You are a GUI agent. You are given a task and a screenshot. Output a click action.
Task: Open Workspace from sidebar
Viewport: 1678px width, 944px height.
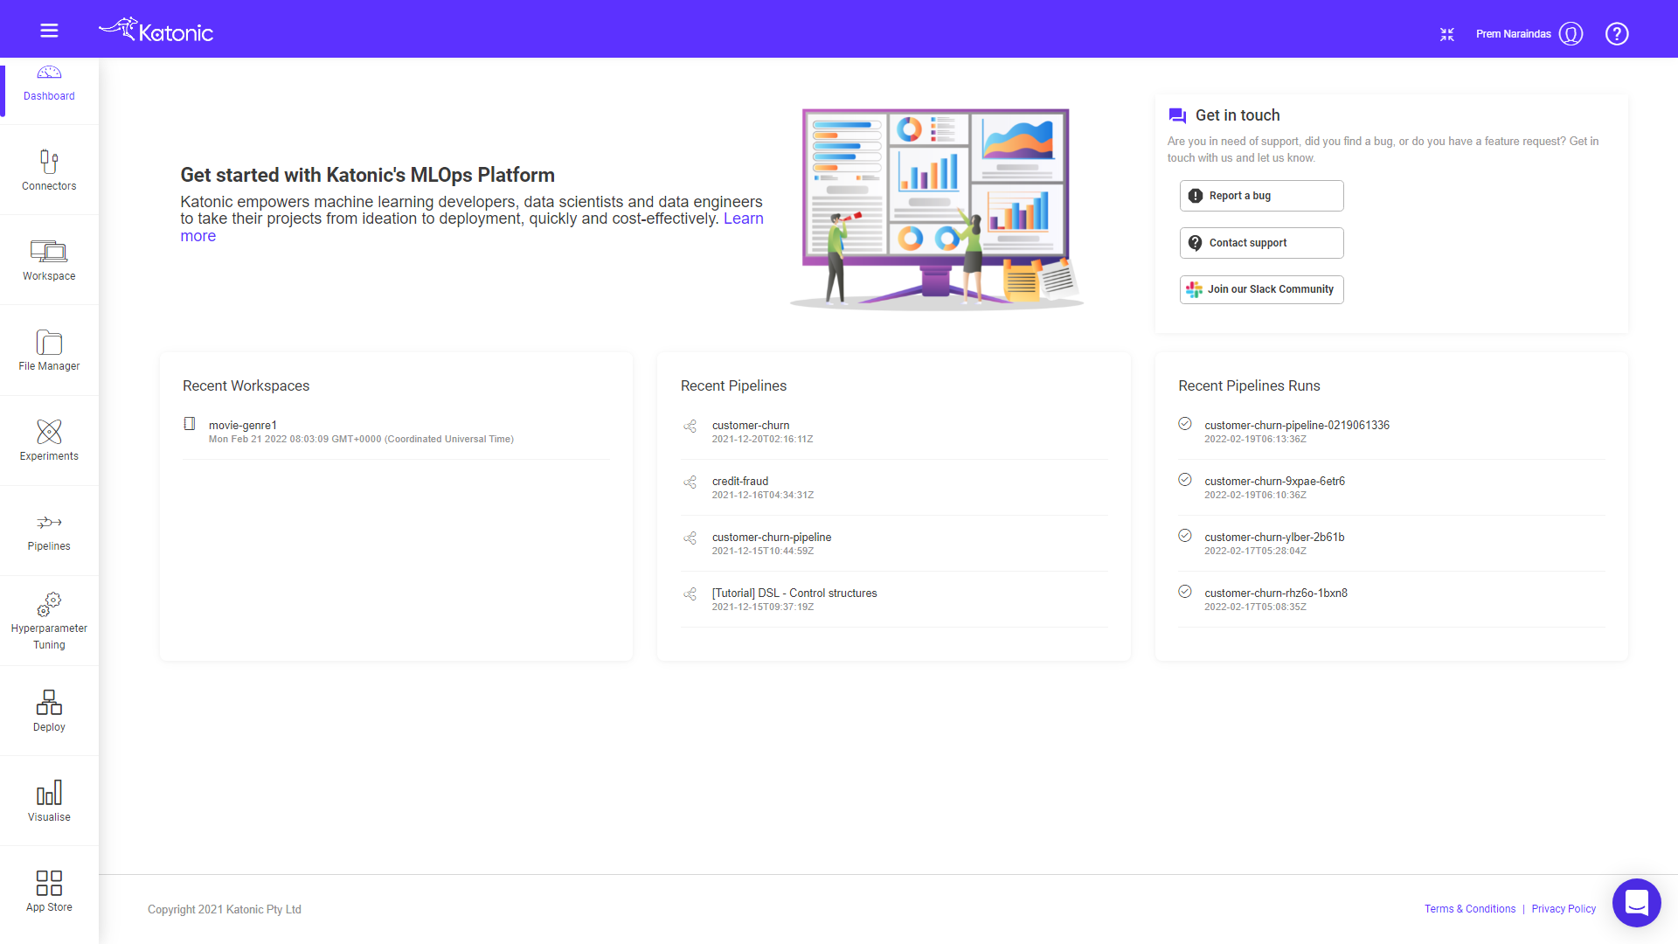49,260
